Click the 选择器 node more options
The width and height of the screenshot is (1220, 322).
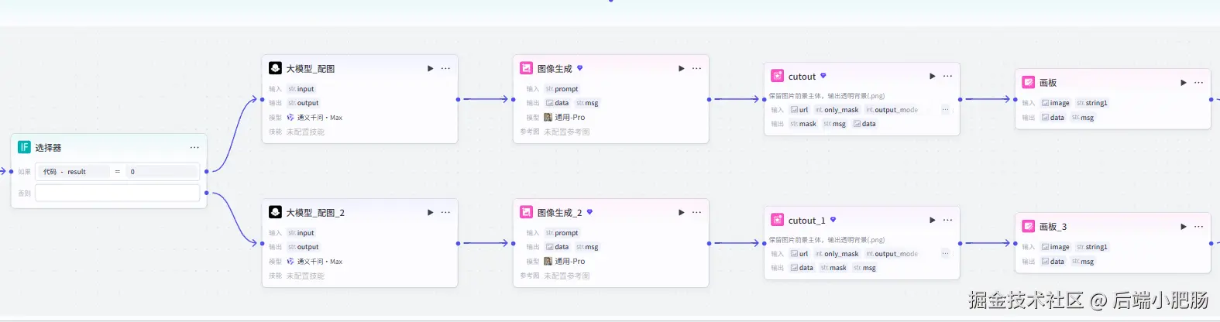pos(194,148)
